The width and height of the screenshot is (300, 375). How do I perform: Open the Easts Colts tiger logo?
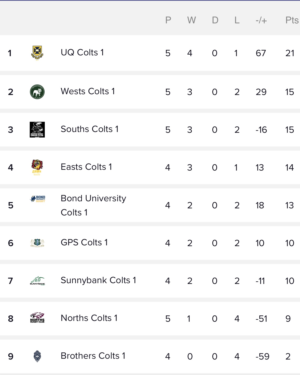point(37,167)
